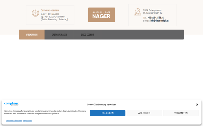This screenshot has height=126, width=203.
Task: Click the Complianz logo
Action: point(12,104)
